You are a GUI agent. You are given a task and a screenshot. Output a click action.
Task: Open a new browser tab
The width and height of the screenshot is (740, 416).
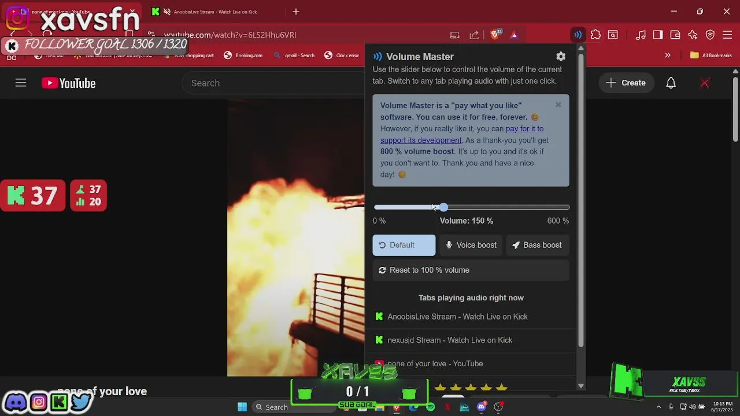tap(296, 12)
